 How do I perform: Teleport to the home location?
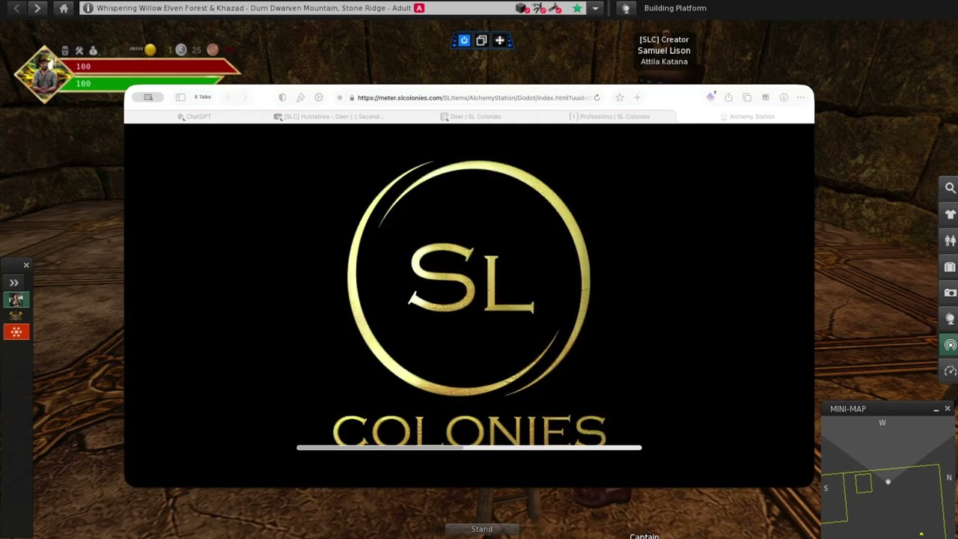coord(64,8)
